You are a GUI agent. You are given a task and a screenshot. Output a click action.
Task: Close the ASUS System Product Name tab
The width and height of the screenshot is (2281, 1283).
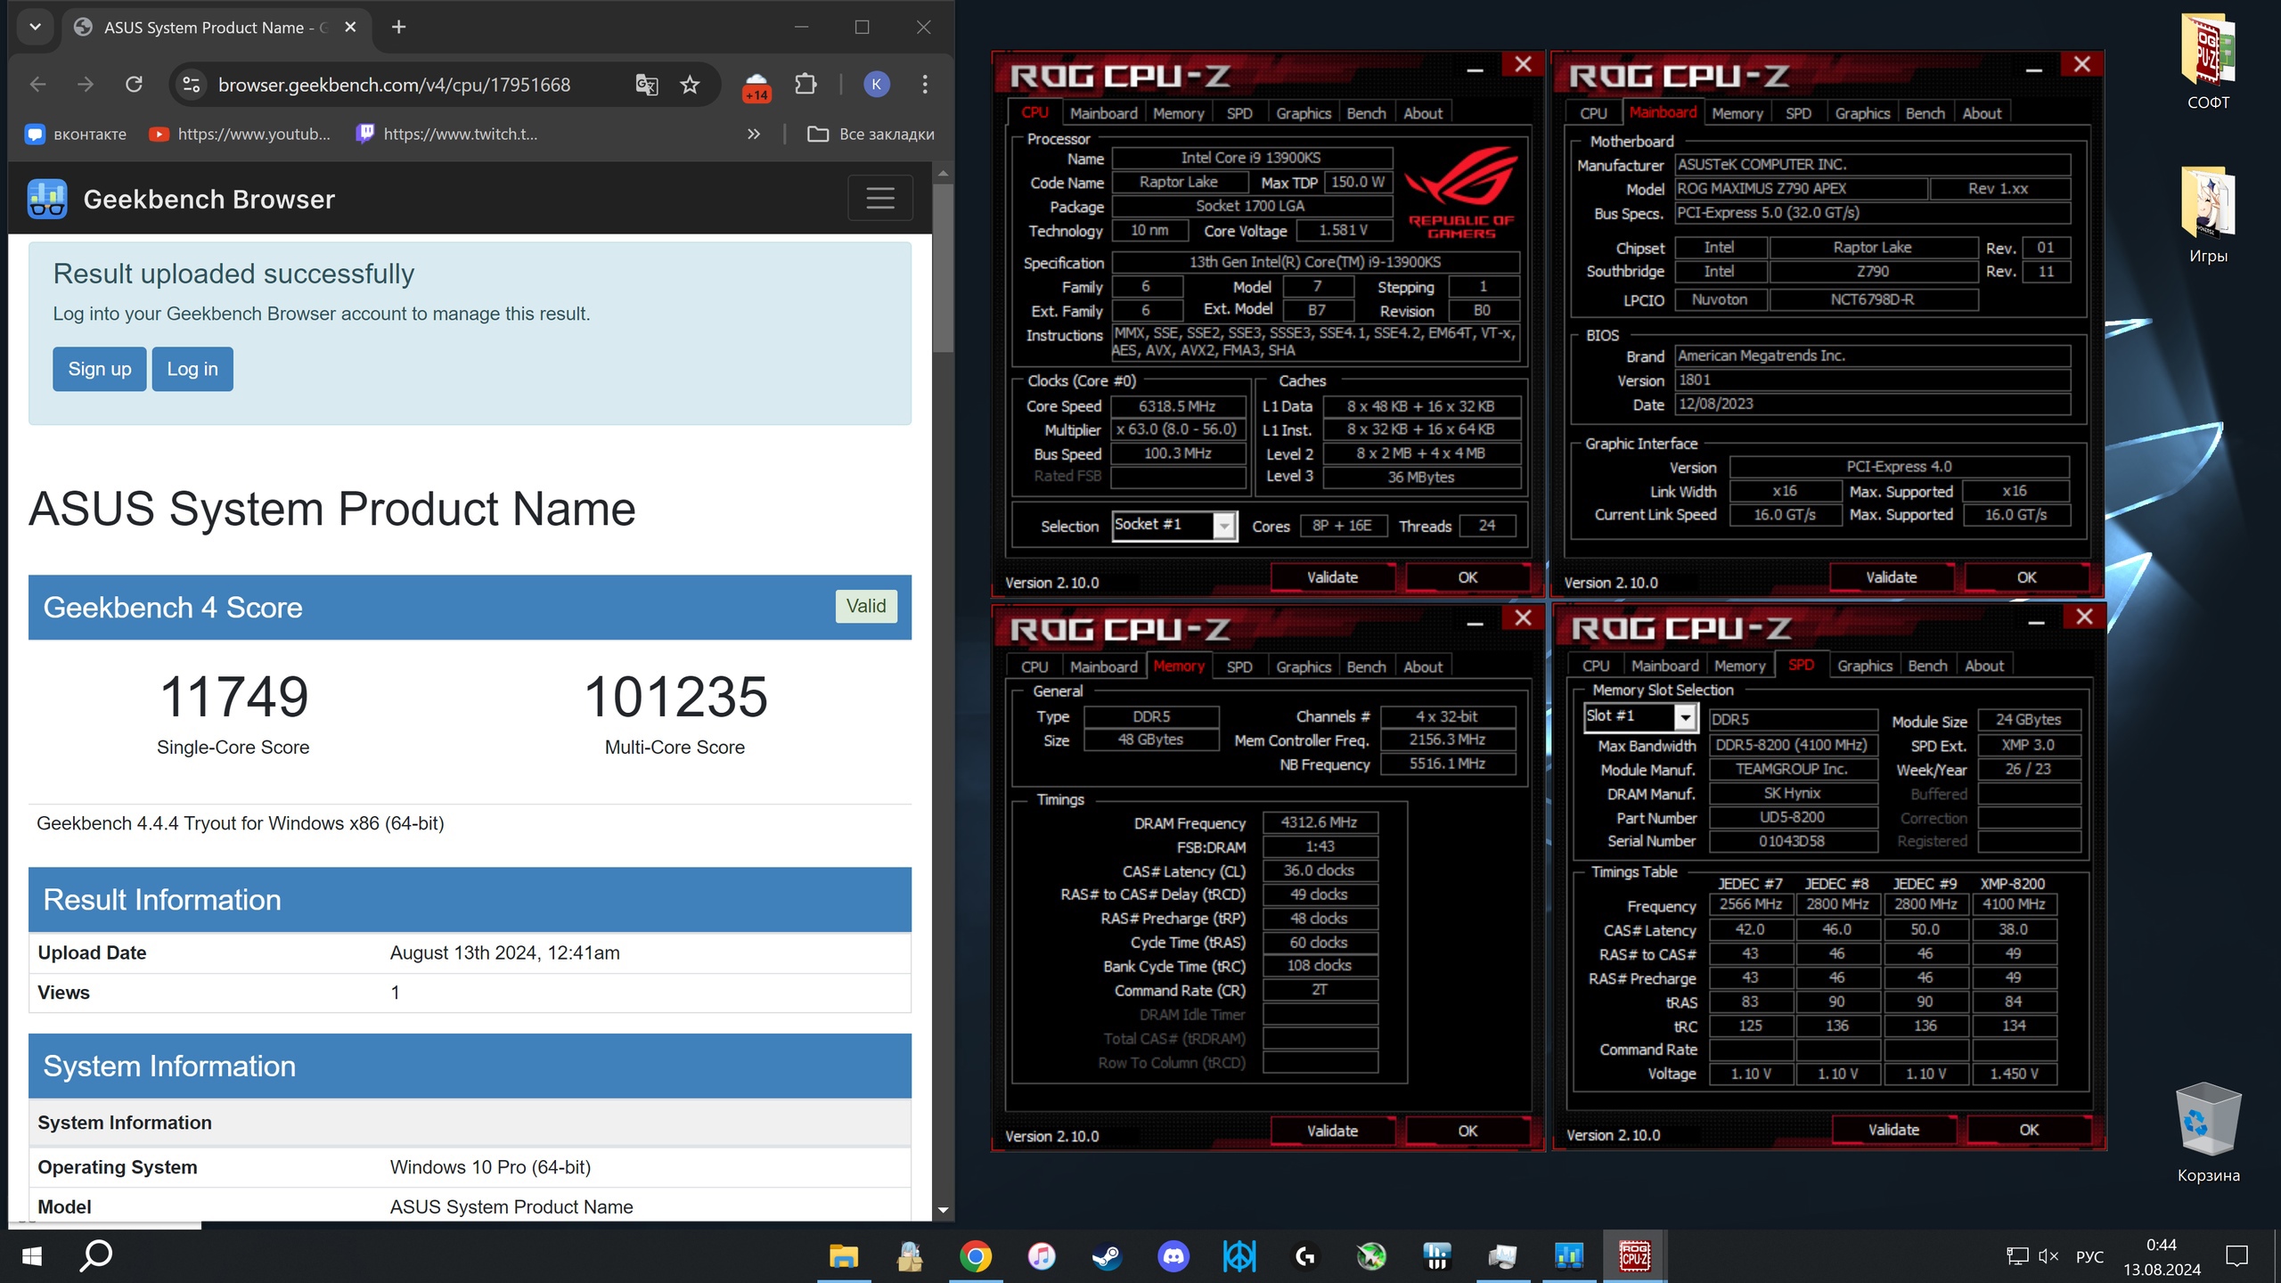[350, 28]
